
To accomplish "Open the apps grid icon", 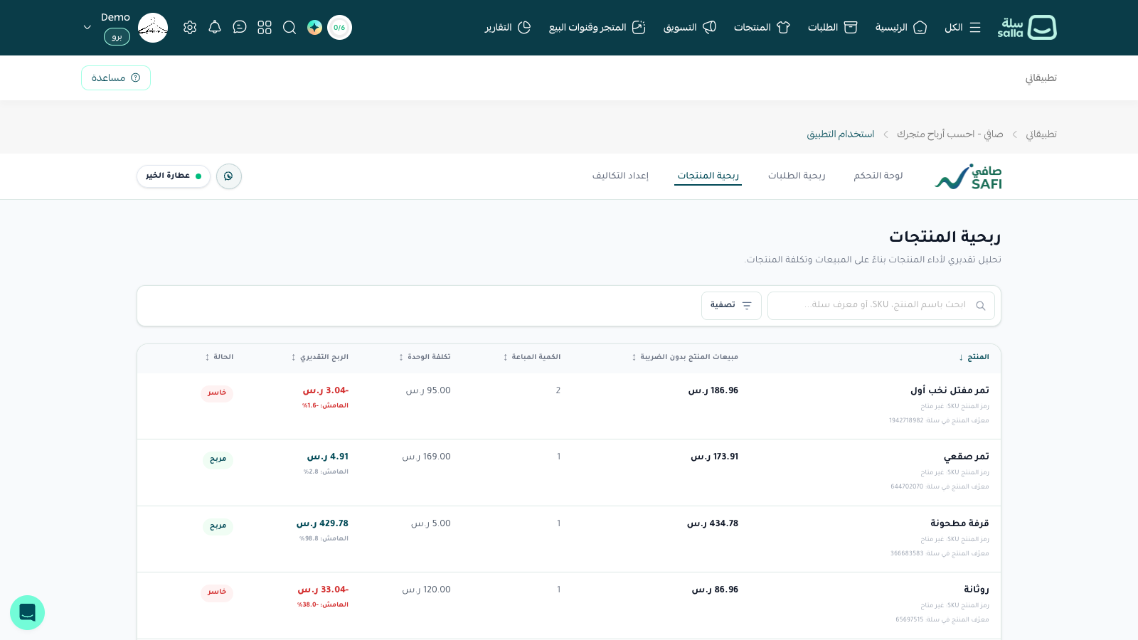I will 265,28.
